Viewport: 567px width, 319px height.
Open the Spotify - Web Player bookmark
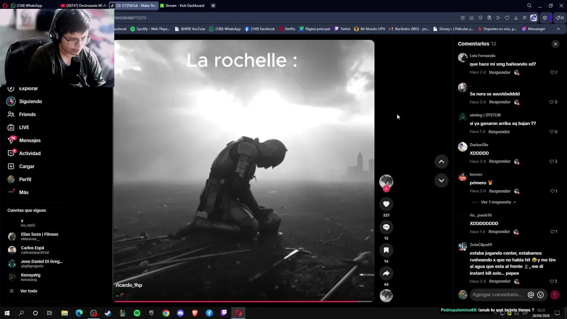click(x=150, y=29)
